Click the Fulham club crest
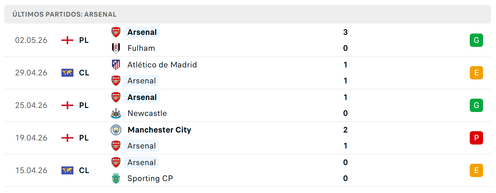The width and height of the screenshot is (496, 193). 116,48
